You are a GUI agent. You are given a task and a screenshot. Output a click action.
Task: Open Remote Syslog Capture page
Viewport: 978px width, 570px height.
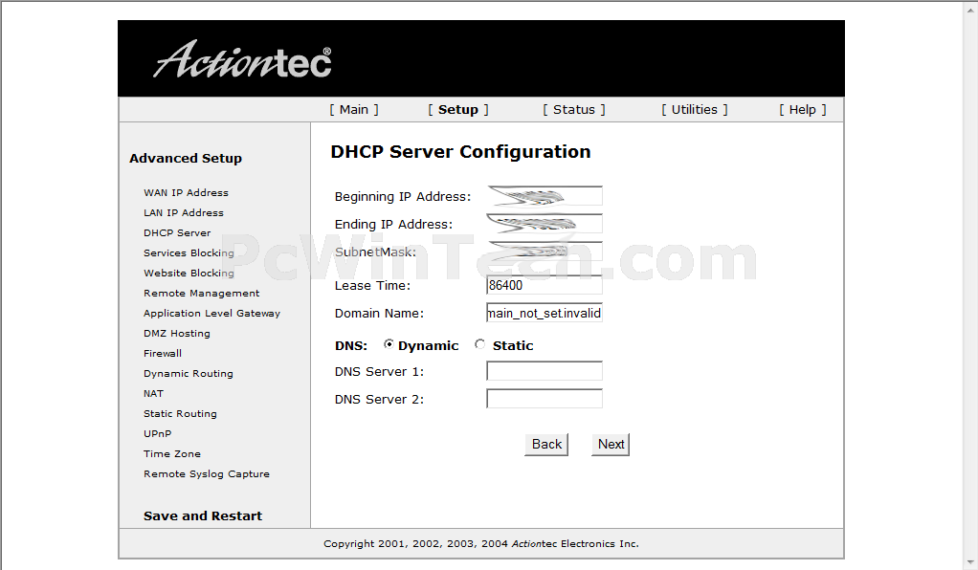click(207, 474)
